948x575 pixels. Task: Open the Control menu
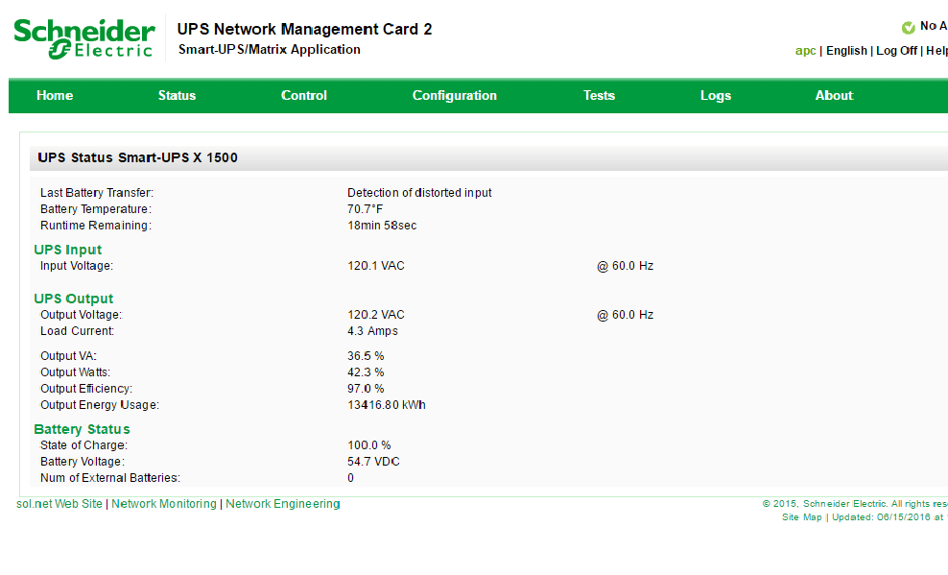pos(304,96)
